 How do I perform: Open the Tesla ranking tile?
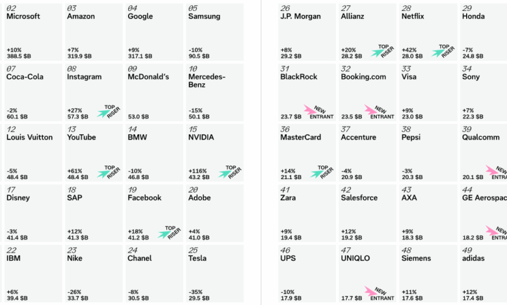click(x=215, y=273)
